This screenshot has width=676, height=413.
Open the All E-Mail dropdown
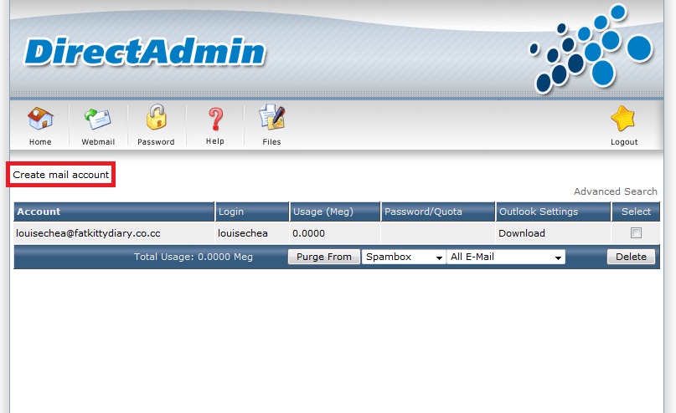tap(506, 257)
